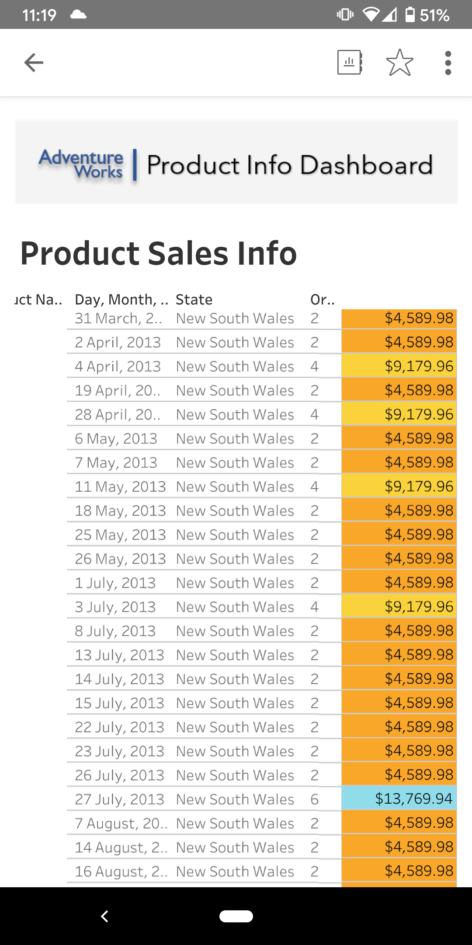Open the three-dot overflow menu
472x945 pixels.
point(448,63)
